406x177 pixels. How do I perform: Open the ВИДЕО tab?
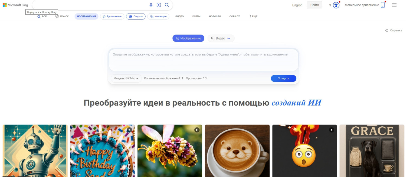[x=179, y=17]
